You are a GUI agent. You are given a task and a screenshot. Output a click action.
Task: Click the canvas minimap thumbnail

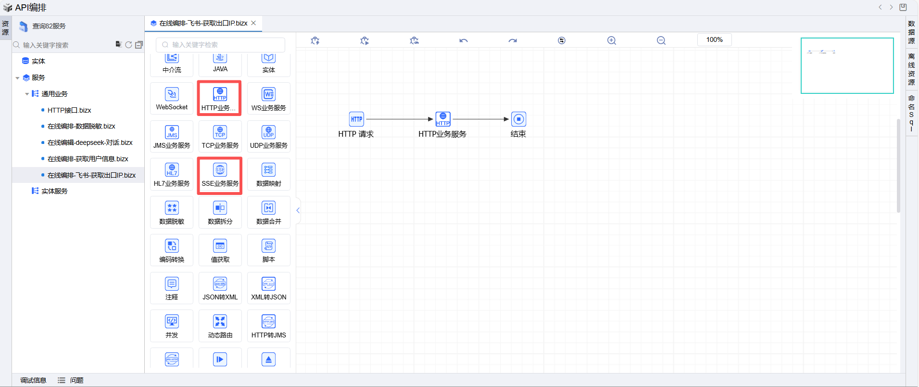tap(847, 65)
